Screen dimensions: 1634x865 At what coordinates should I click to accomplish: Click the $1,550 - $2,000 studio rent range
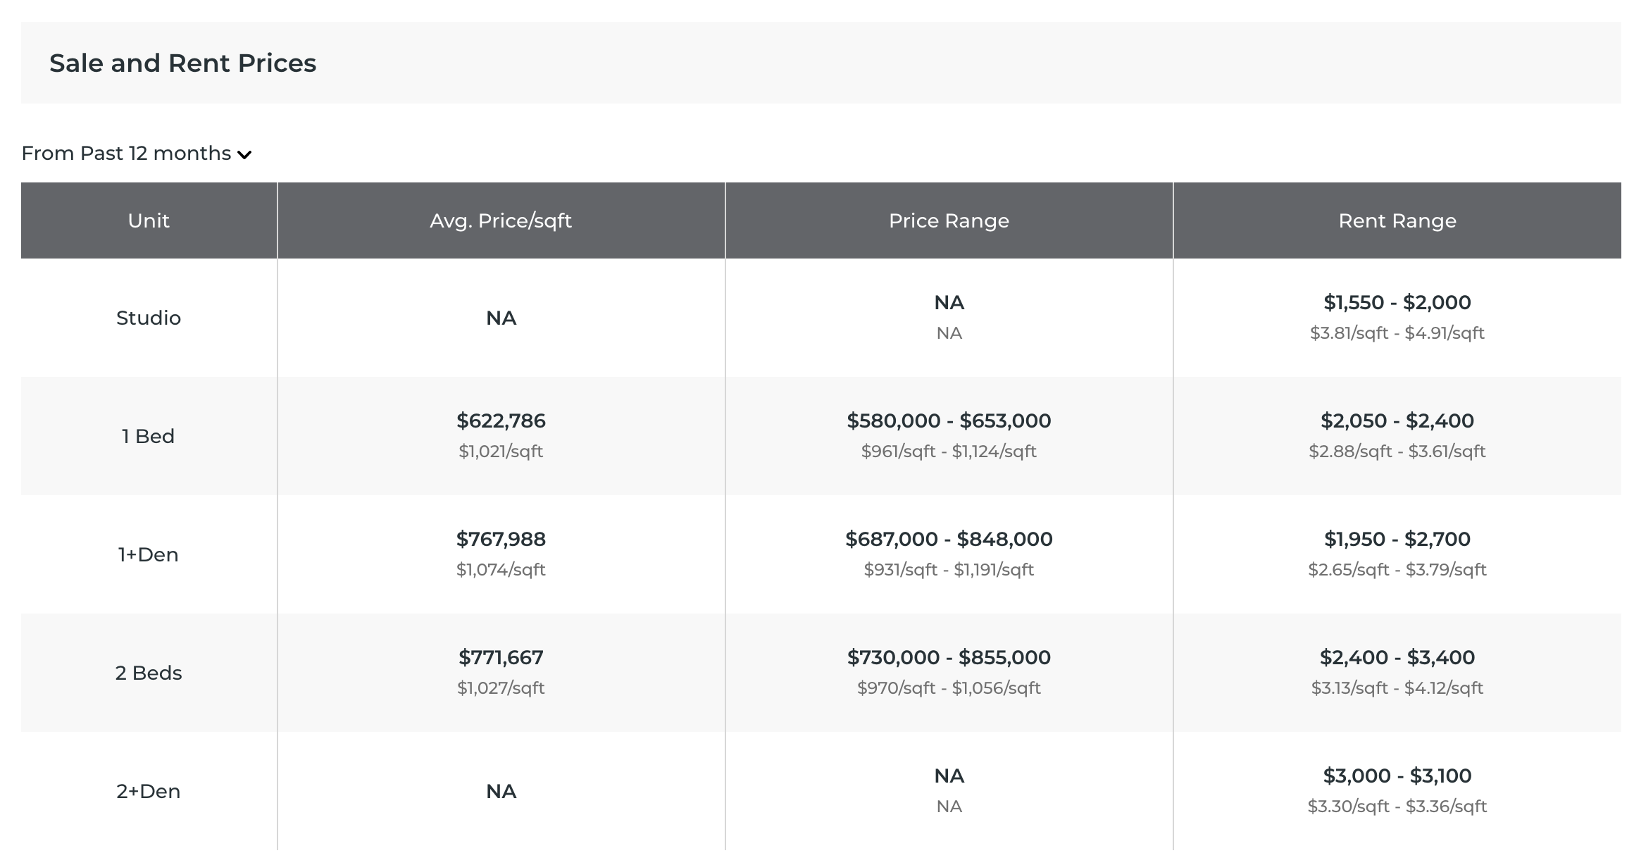pyautogui.click(x=1397, y=303)
